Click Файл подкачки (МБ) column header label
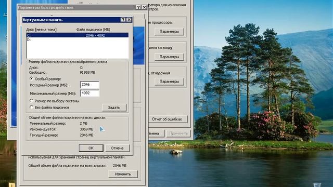 pos(93,30)
